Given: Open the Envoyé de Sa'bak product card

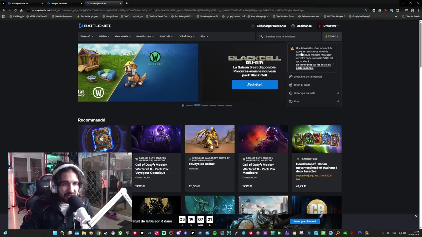Looking at the screenshot, I should (210, 158).
